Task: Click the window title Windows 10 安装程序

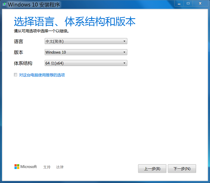Action: coord(34,4)
